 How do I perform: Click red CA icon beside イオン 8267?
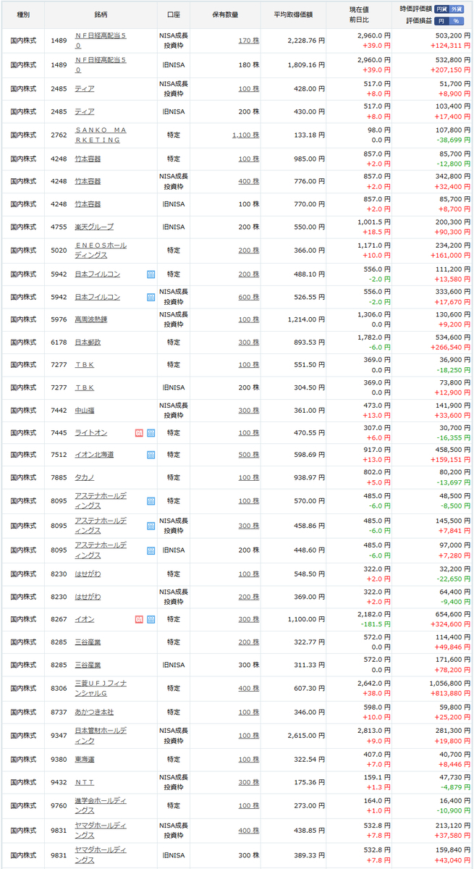(139, 619)
